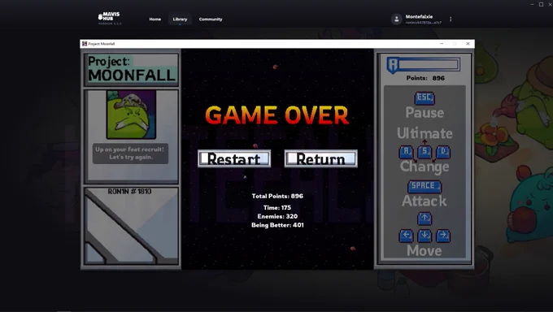The width and height of the screenshot is (553, 312).
Task: Click the Being Better: 401 stat
Action: coord(277,225)
